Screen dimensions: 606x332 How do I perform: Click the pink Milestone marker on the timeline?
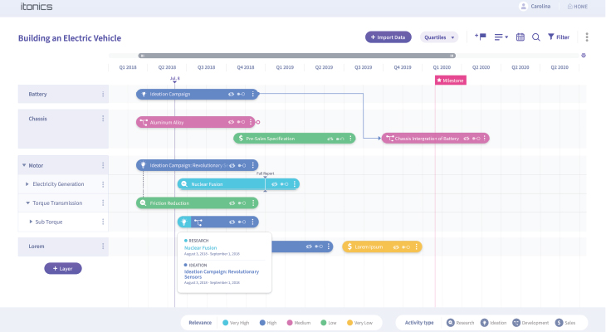point(450,81)
